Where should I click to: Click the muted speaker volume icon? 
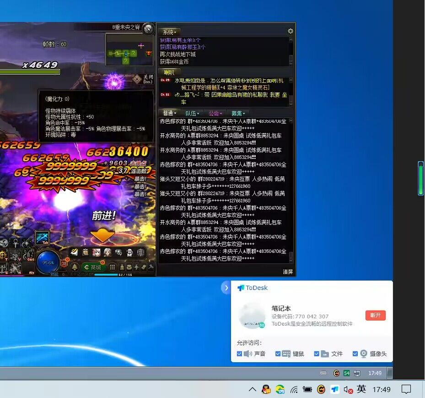[x=348, y=390]
